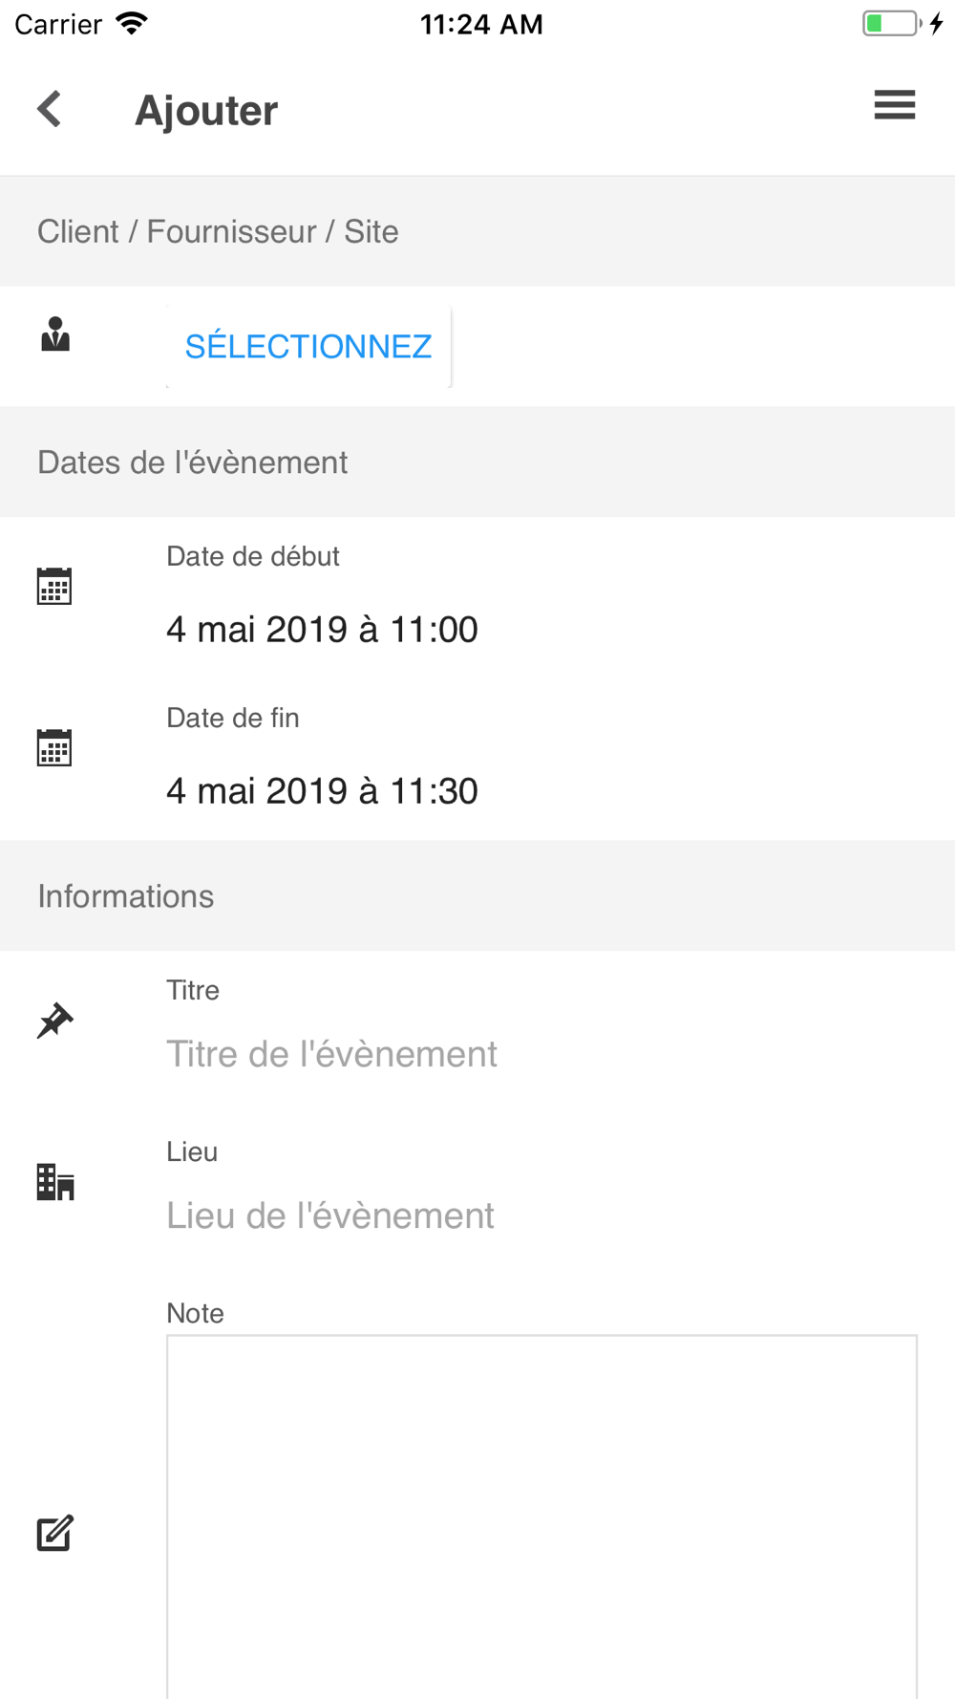Tap the Date de fin label
955x1699 pixels.
click(233, 718)
